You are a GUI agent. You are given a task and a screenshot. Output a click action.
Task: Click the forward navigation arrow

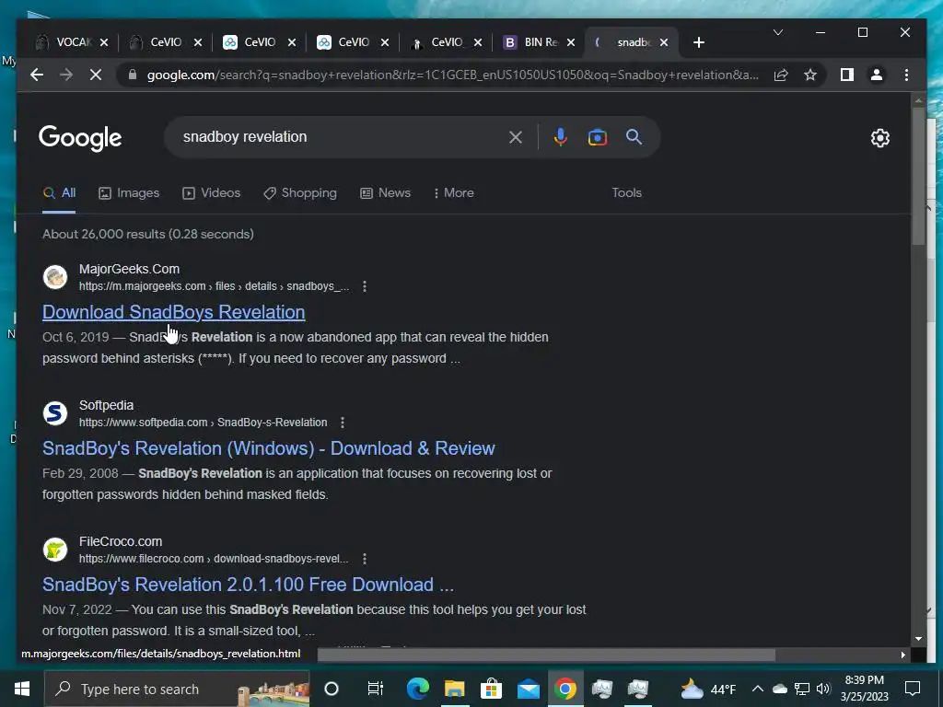[x=66, y=75]
